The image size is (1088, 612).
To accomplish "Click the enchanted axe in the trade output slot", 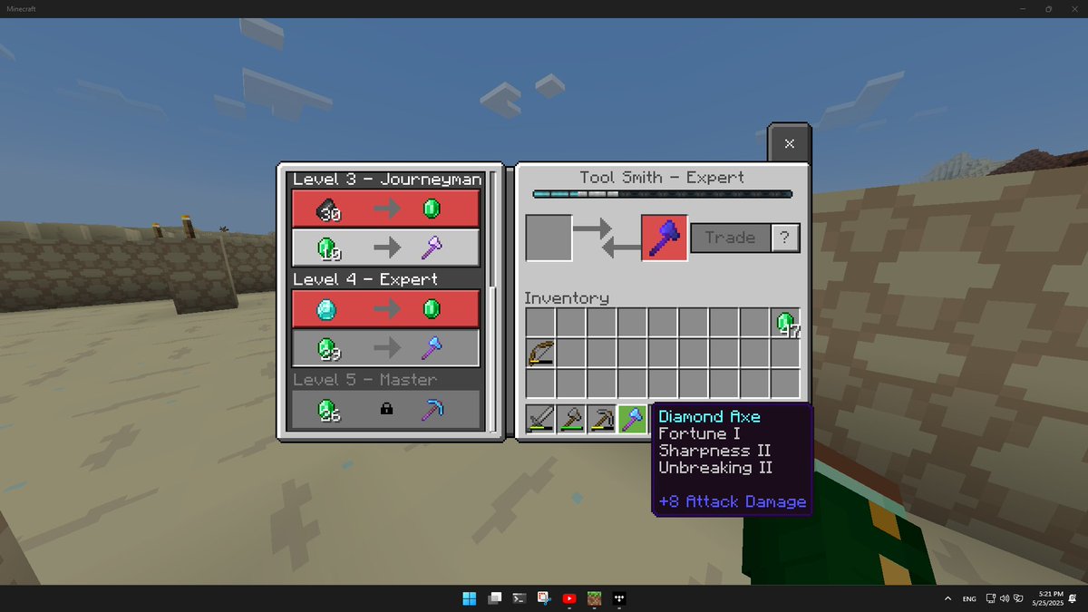I will pyautogui.click(x=664, y=238).
